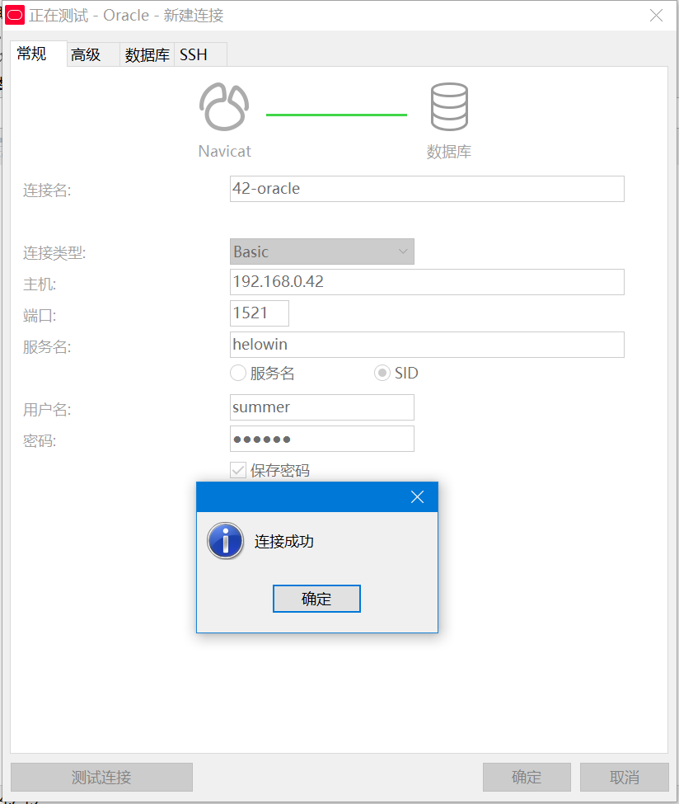Switch to the SSH tab
Image resolution: width=679 pixels, height=804 pixels.
[x=200, y=54]
